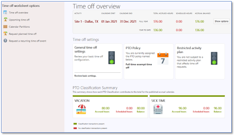Click the Restricted activity plan card title

point(189,50)
